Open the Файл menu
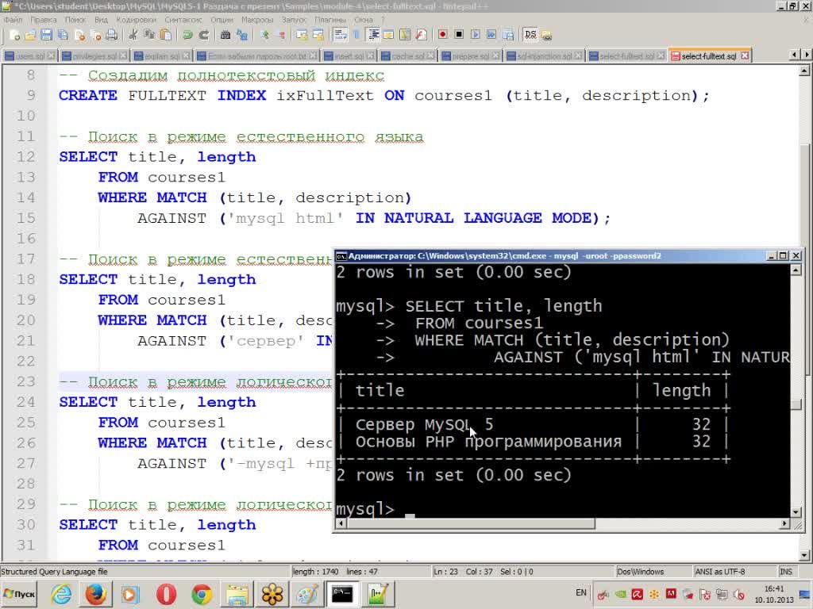Screen dimensions: 813x609 13,20
